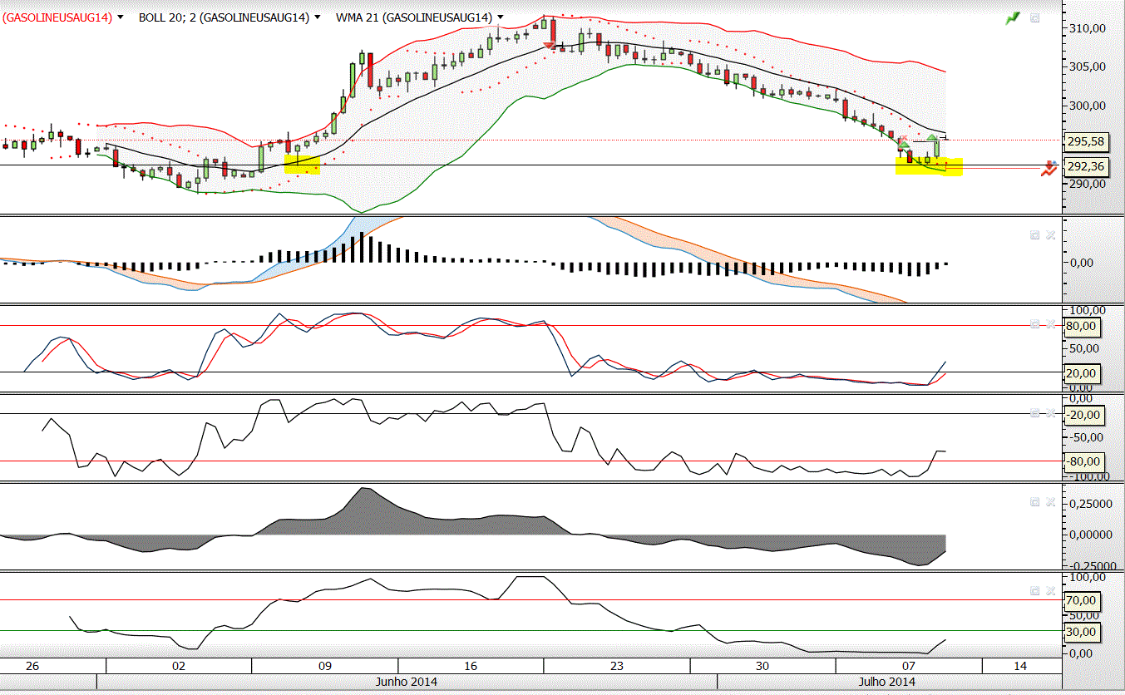This screenshot has height=695, width=1125.
Task: Select the BOLL 20; 2 (GASOLINEUSAUG14) label
Action: point(224,17)
